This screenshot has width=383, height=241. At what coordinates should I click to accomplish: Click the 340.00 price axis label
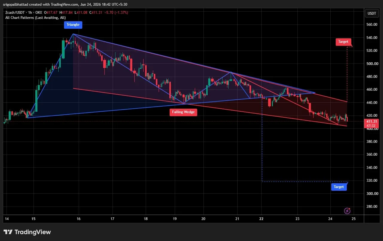coord(373,168)
